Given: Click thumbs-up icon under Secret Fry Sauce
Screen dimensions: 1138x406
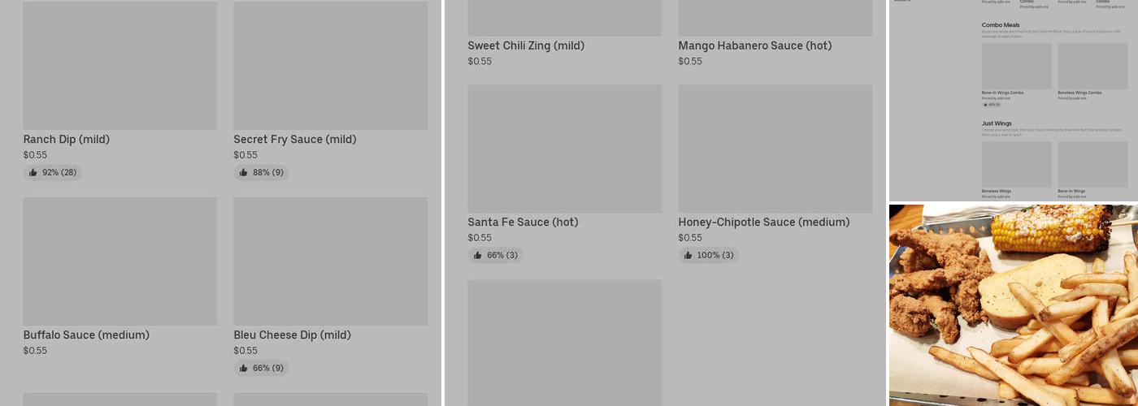Looking at the screenshot, I should coord(244,172).
